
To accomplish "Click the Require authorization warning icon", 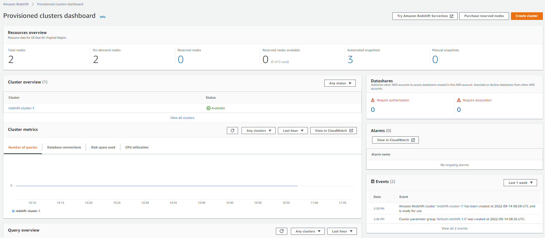I will (373, 100).
